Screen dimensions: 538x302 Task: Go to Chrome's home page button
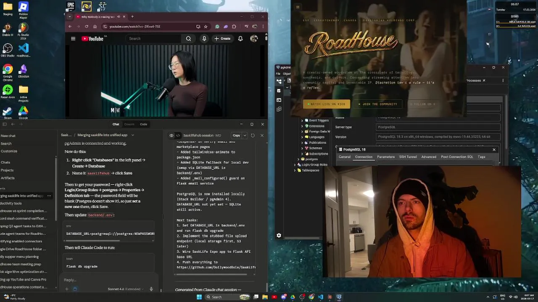tap(95, 26)
